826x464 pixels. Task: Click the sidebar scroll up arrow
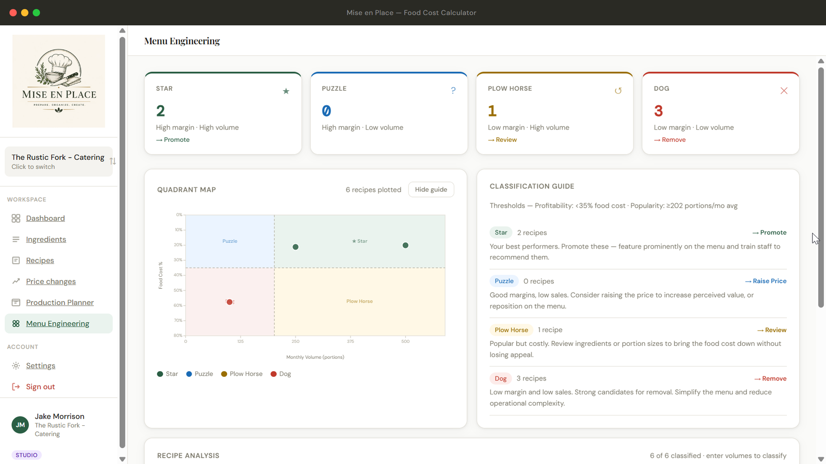tap(122, 31)
